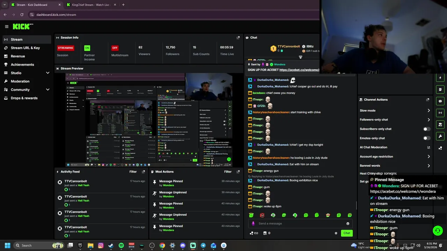Click the three-dots icon below wrench
This screenshot has width=447, height=251.
[x=440, y=148]
